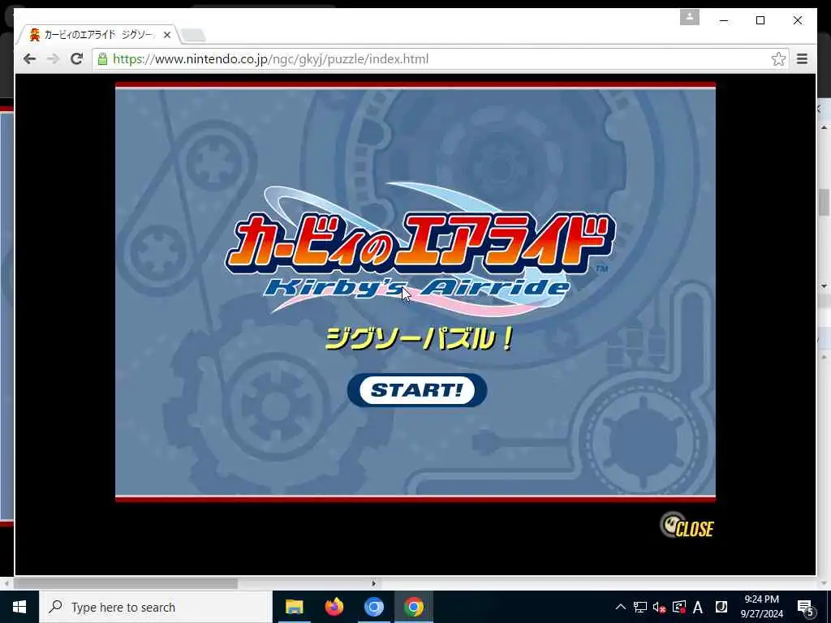Open the notification center icon
This screenshot has height=623, width=831.
pyautogui.click(x=805, y=607)
